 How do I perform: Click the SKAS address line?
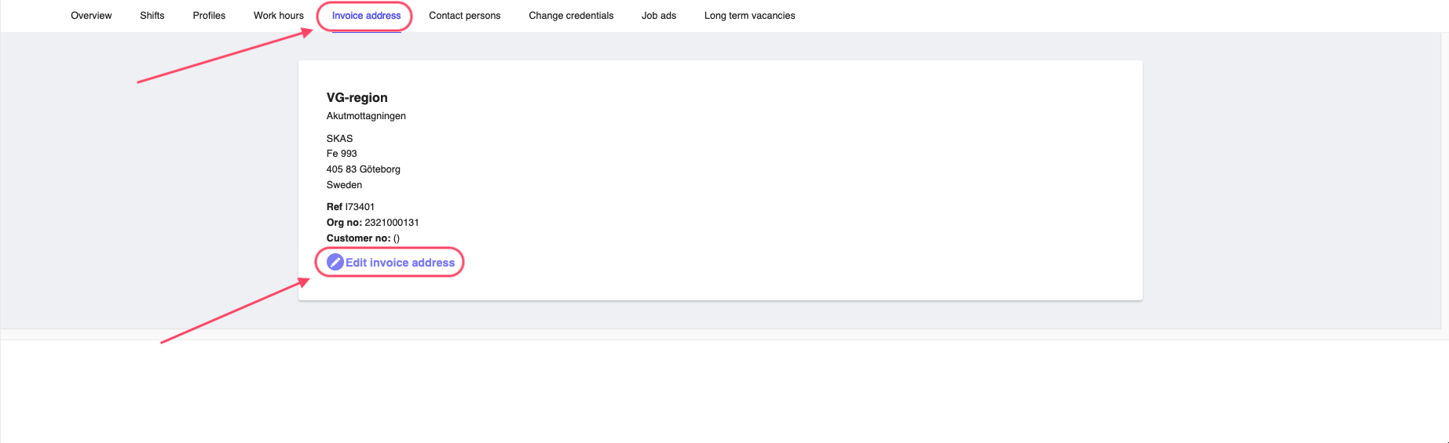(x=340, y=138)
